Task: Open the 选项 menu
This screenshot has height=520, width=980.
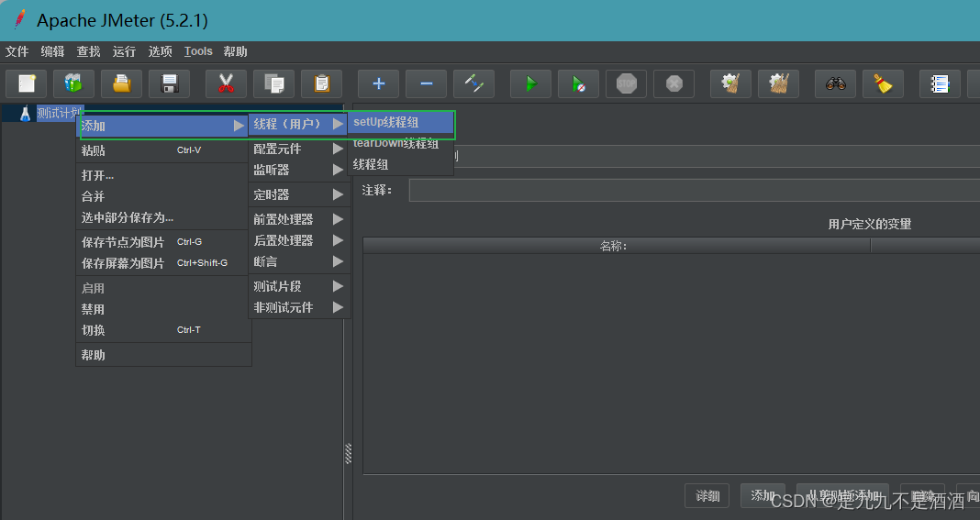Action: (160, 51)
